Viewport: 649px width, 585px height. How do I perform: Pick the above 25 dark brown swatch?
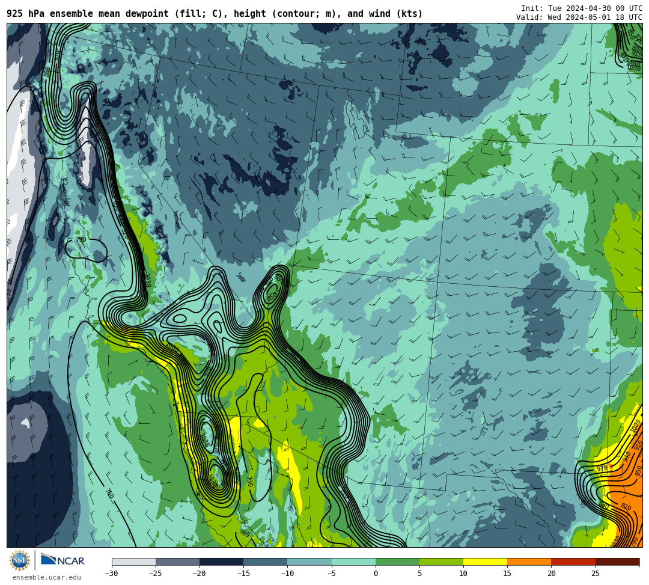click(x=618, y=562)
